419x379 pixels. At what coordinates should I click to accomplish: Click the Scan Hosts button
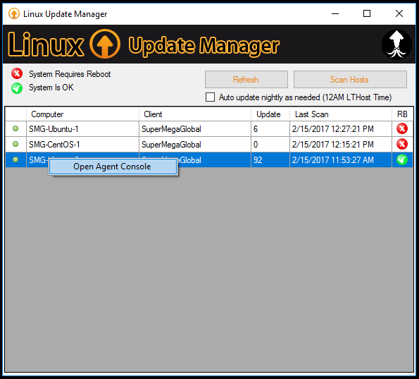point(350,79)
